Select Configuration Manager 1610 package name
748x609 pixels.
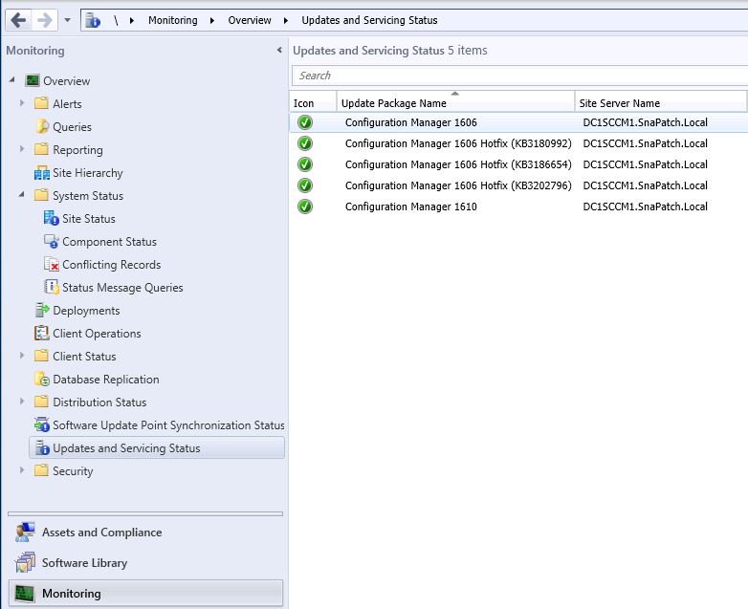click(410, 207)
